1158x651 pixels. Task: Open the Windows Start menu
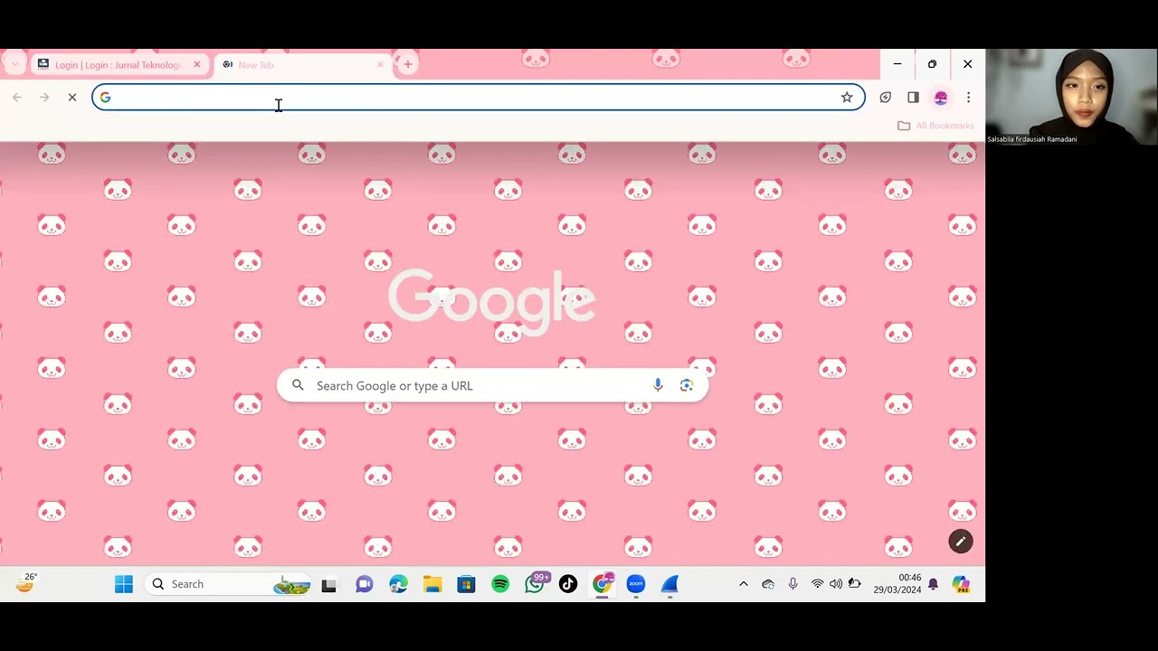tap(124, 584)
